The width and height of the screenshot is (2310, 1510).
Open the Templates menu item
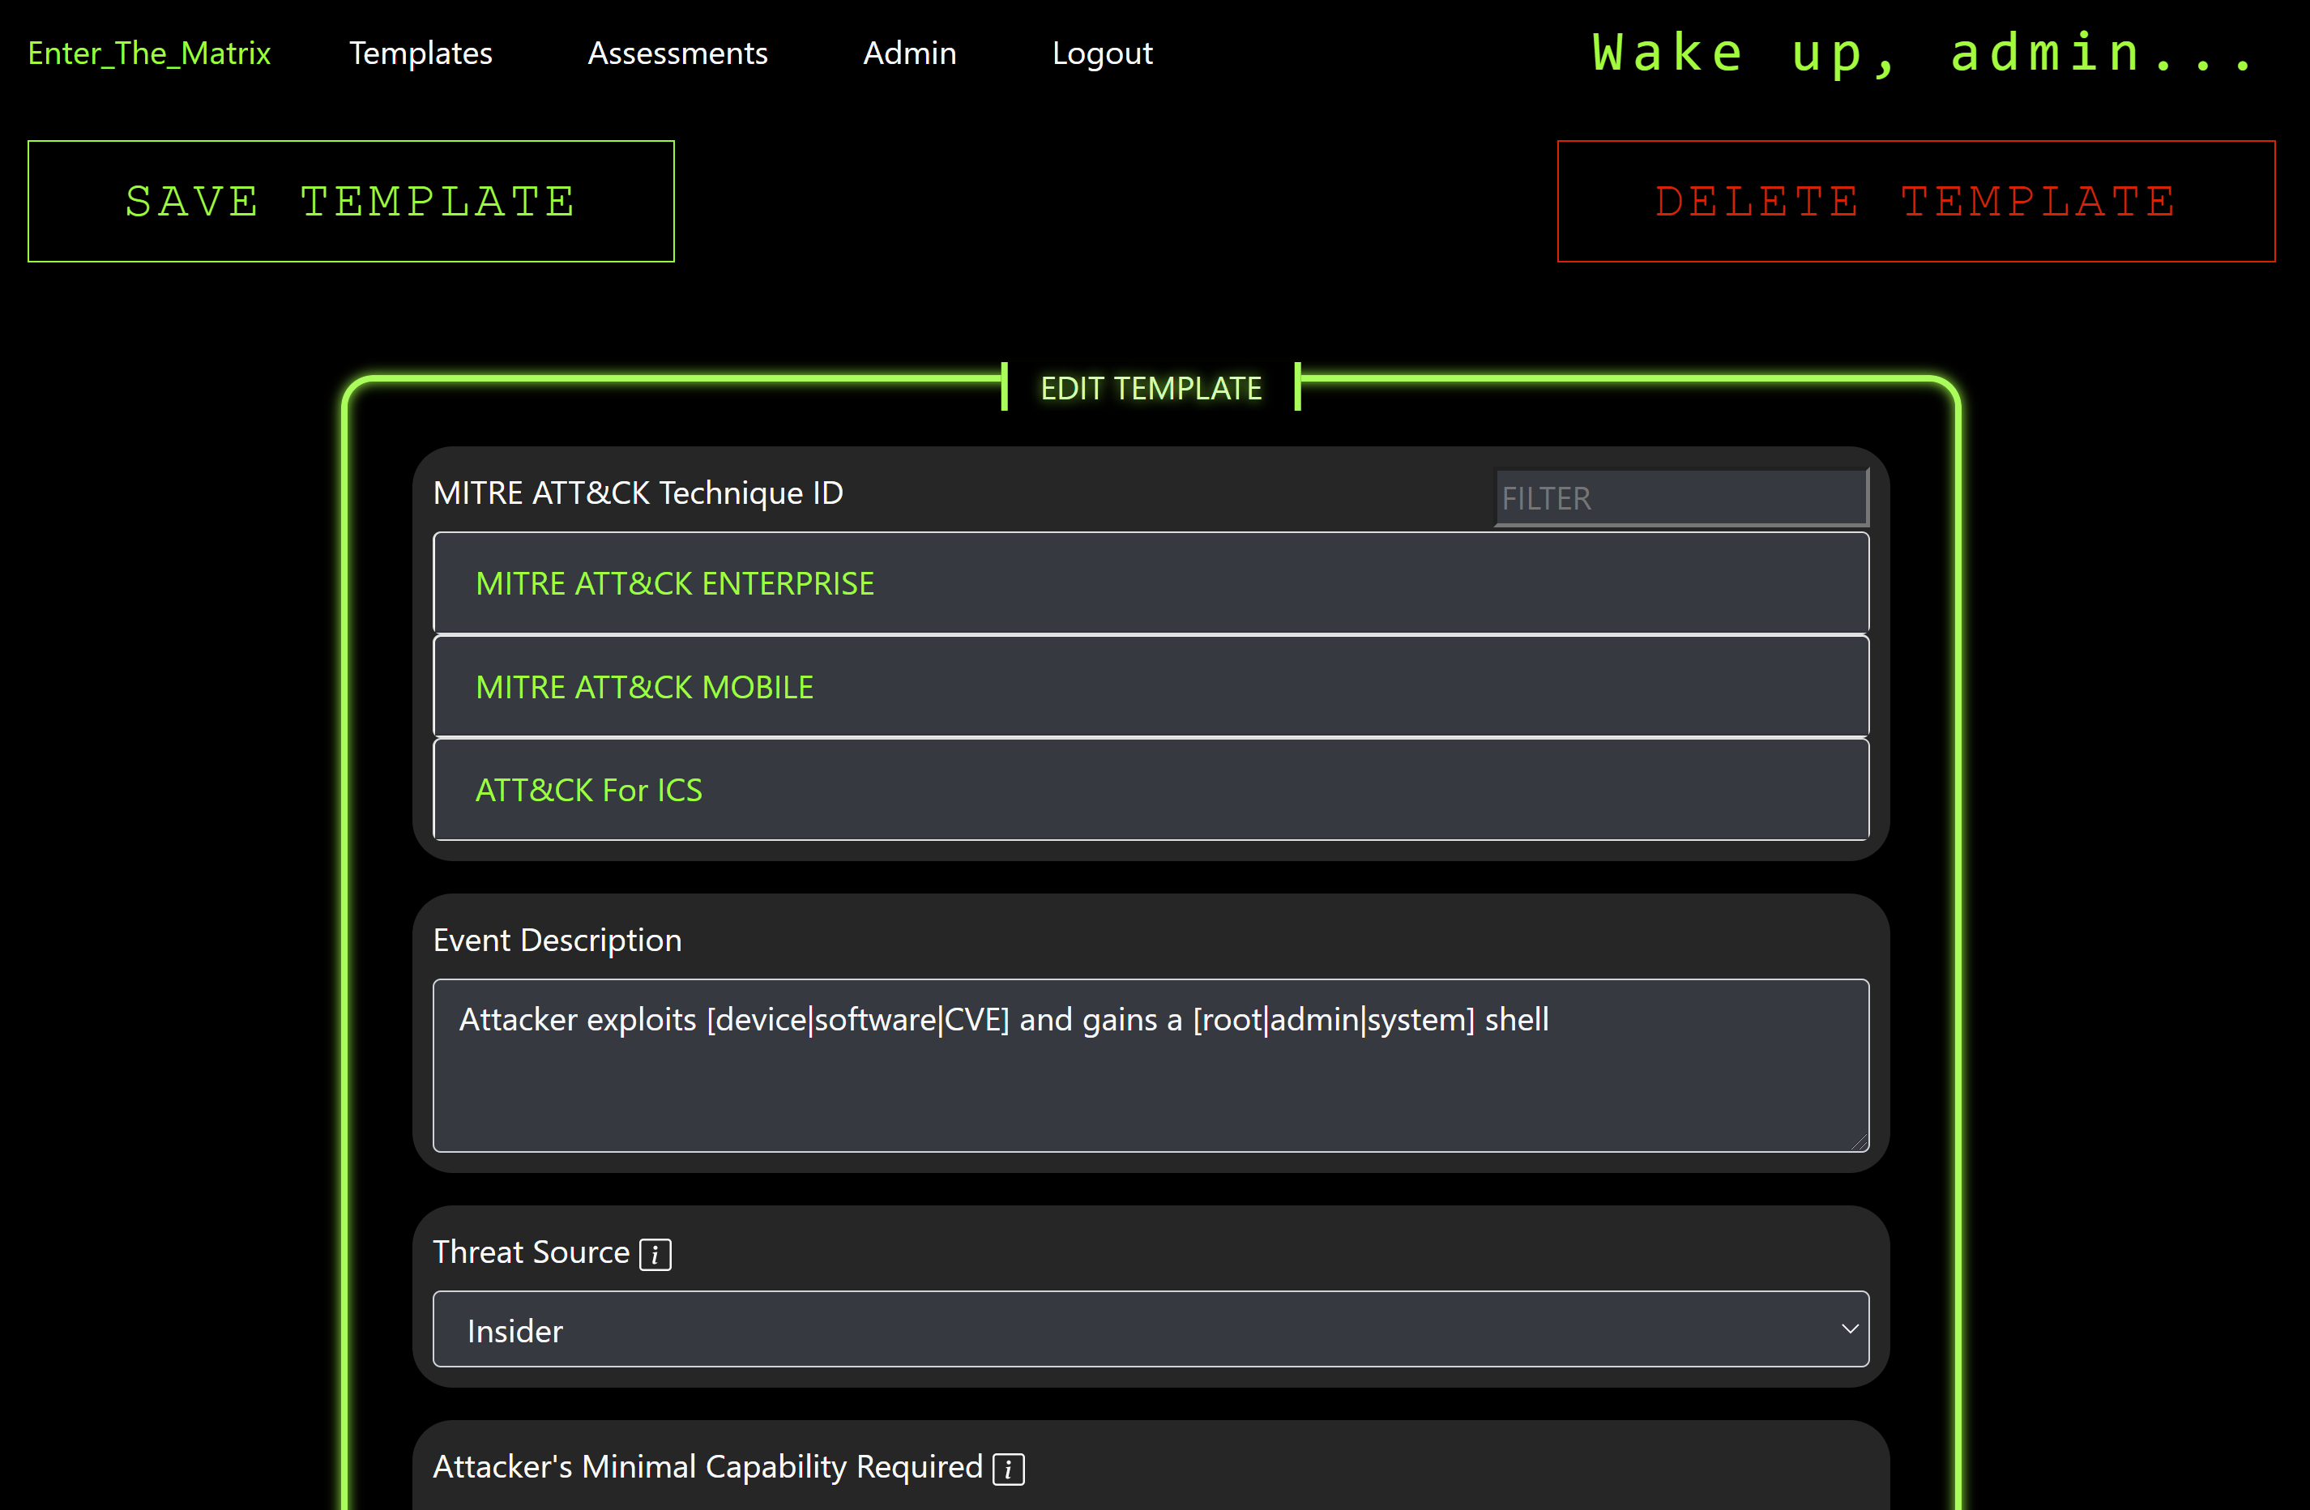[x=421, y=53]
